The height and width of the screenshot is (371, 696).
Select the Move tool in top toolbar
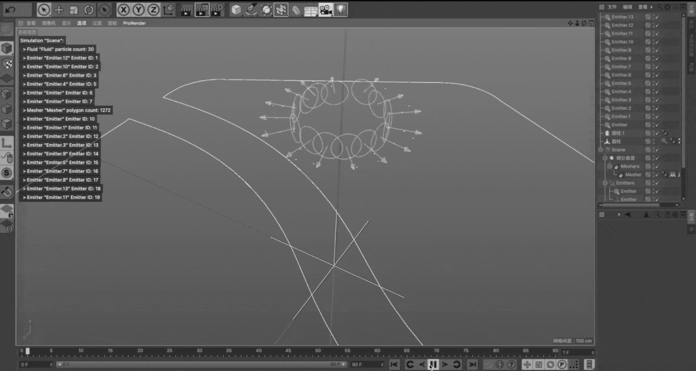pyautogui.click(x=59, y=10)
